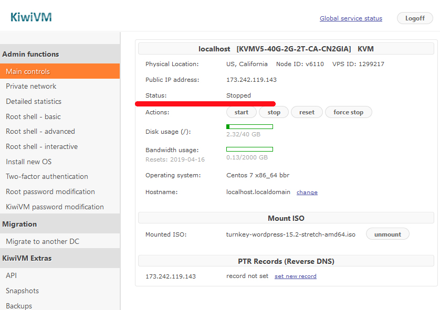Screen dimensions: 440x310
Task: Choose Install new OS
Action: pos(29,162)
